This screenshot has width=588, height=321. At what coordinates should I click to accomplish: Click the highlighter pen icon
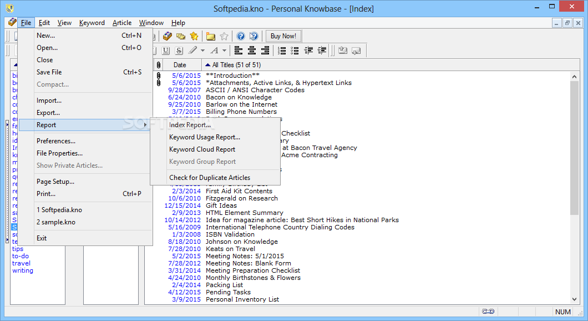192,51
